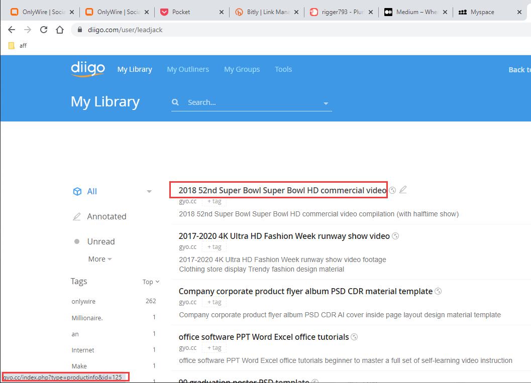Click the search magnifier icon
This screenshot has height=383, width=531.
click(x=175, y=102)
